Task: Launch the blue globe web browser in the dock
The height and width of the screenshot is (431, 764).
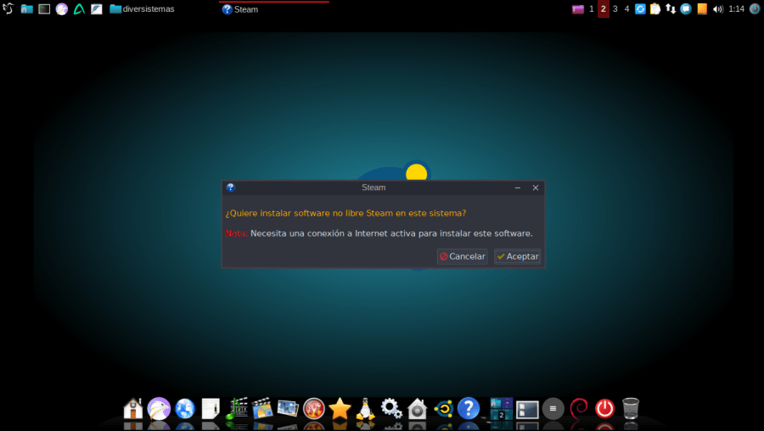Action: 185,409
